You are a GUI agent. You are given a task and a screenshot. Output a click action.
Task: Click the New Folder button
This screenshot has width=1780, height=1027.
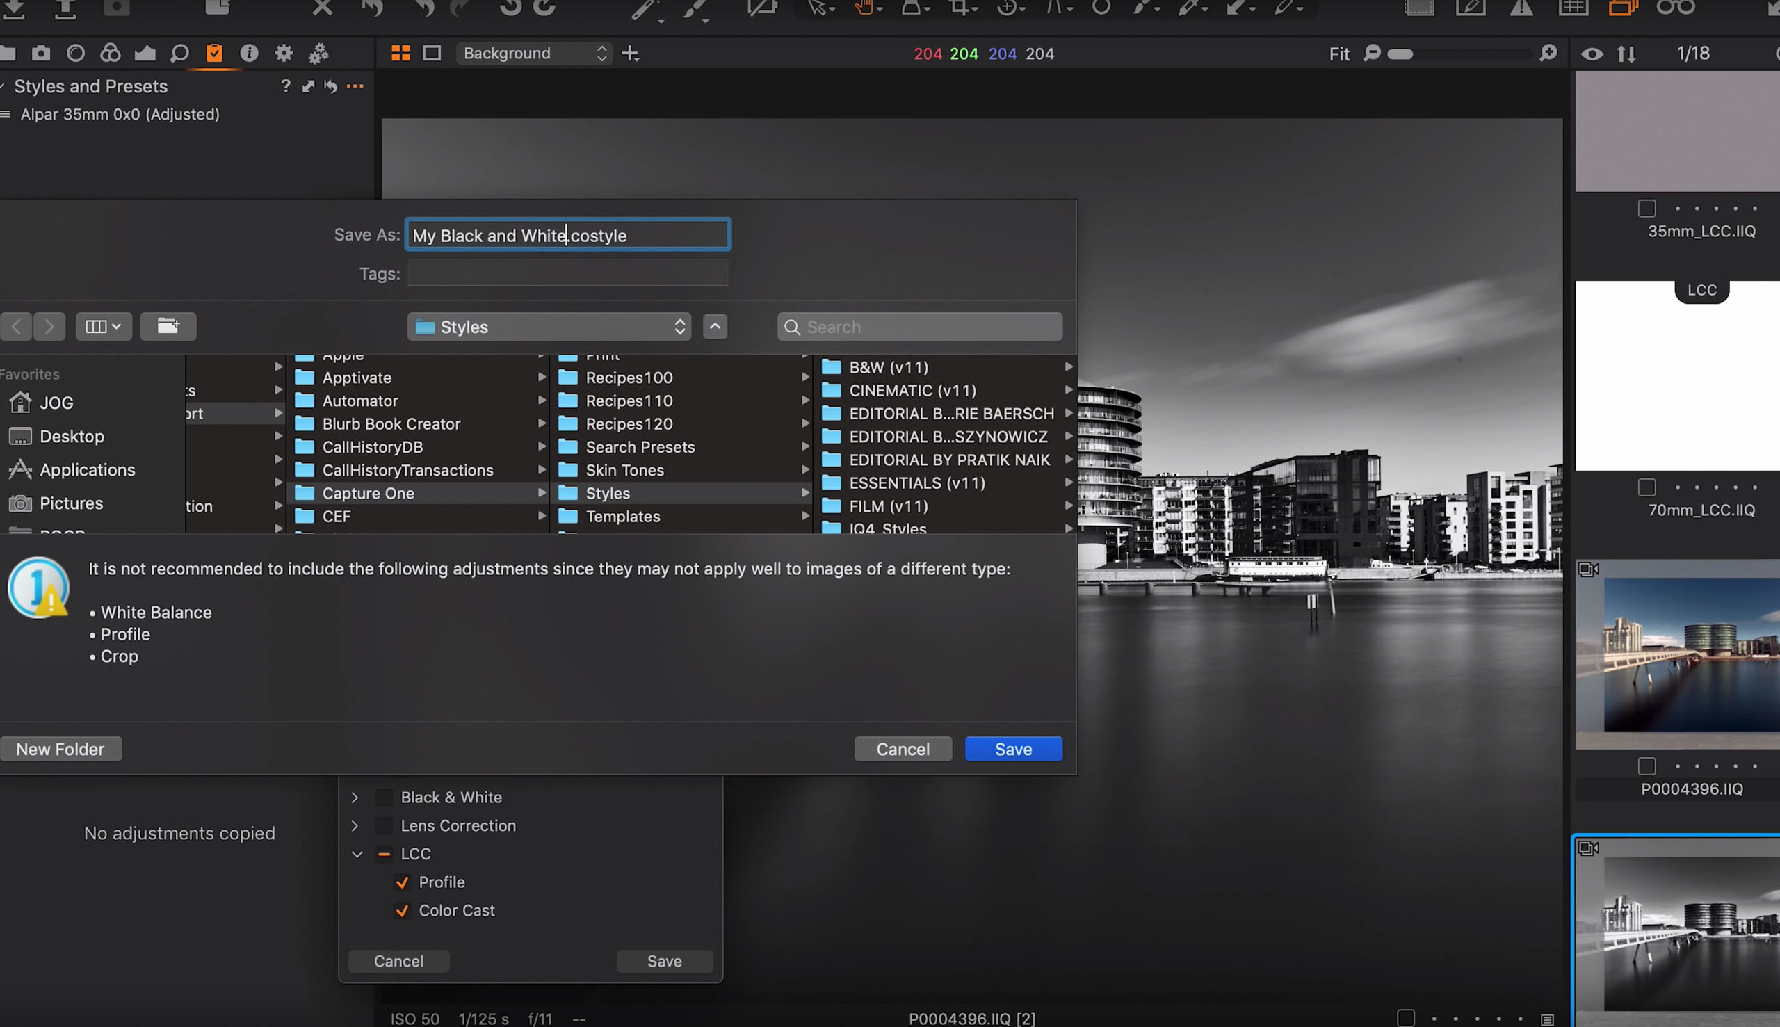click(x=60, y=748)
